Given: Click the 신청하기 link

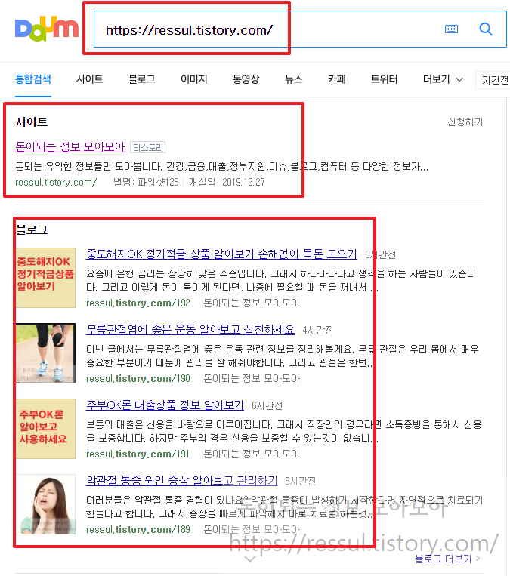Looking at the screenshot, I should coord(465,122).
